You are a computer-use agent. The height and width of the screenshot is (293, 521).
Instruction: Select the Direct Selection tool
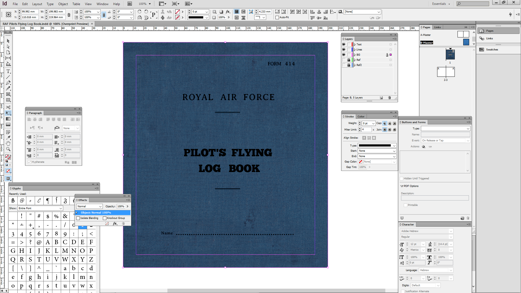8,47
